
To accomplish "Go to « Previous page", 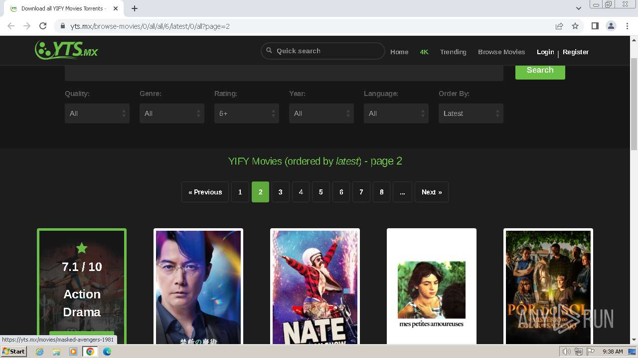I will pyautogui.click(x=205, y=192).
